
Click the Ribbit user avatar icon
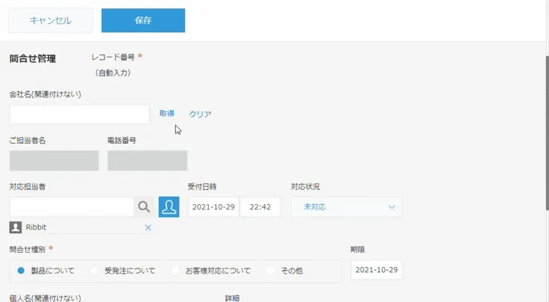click(x=16, y=227)
